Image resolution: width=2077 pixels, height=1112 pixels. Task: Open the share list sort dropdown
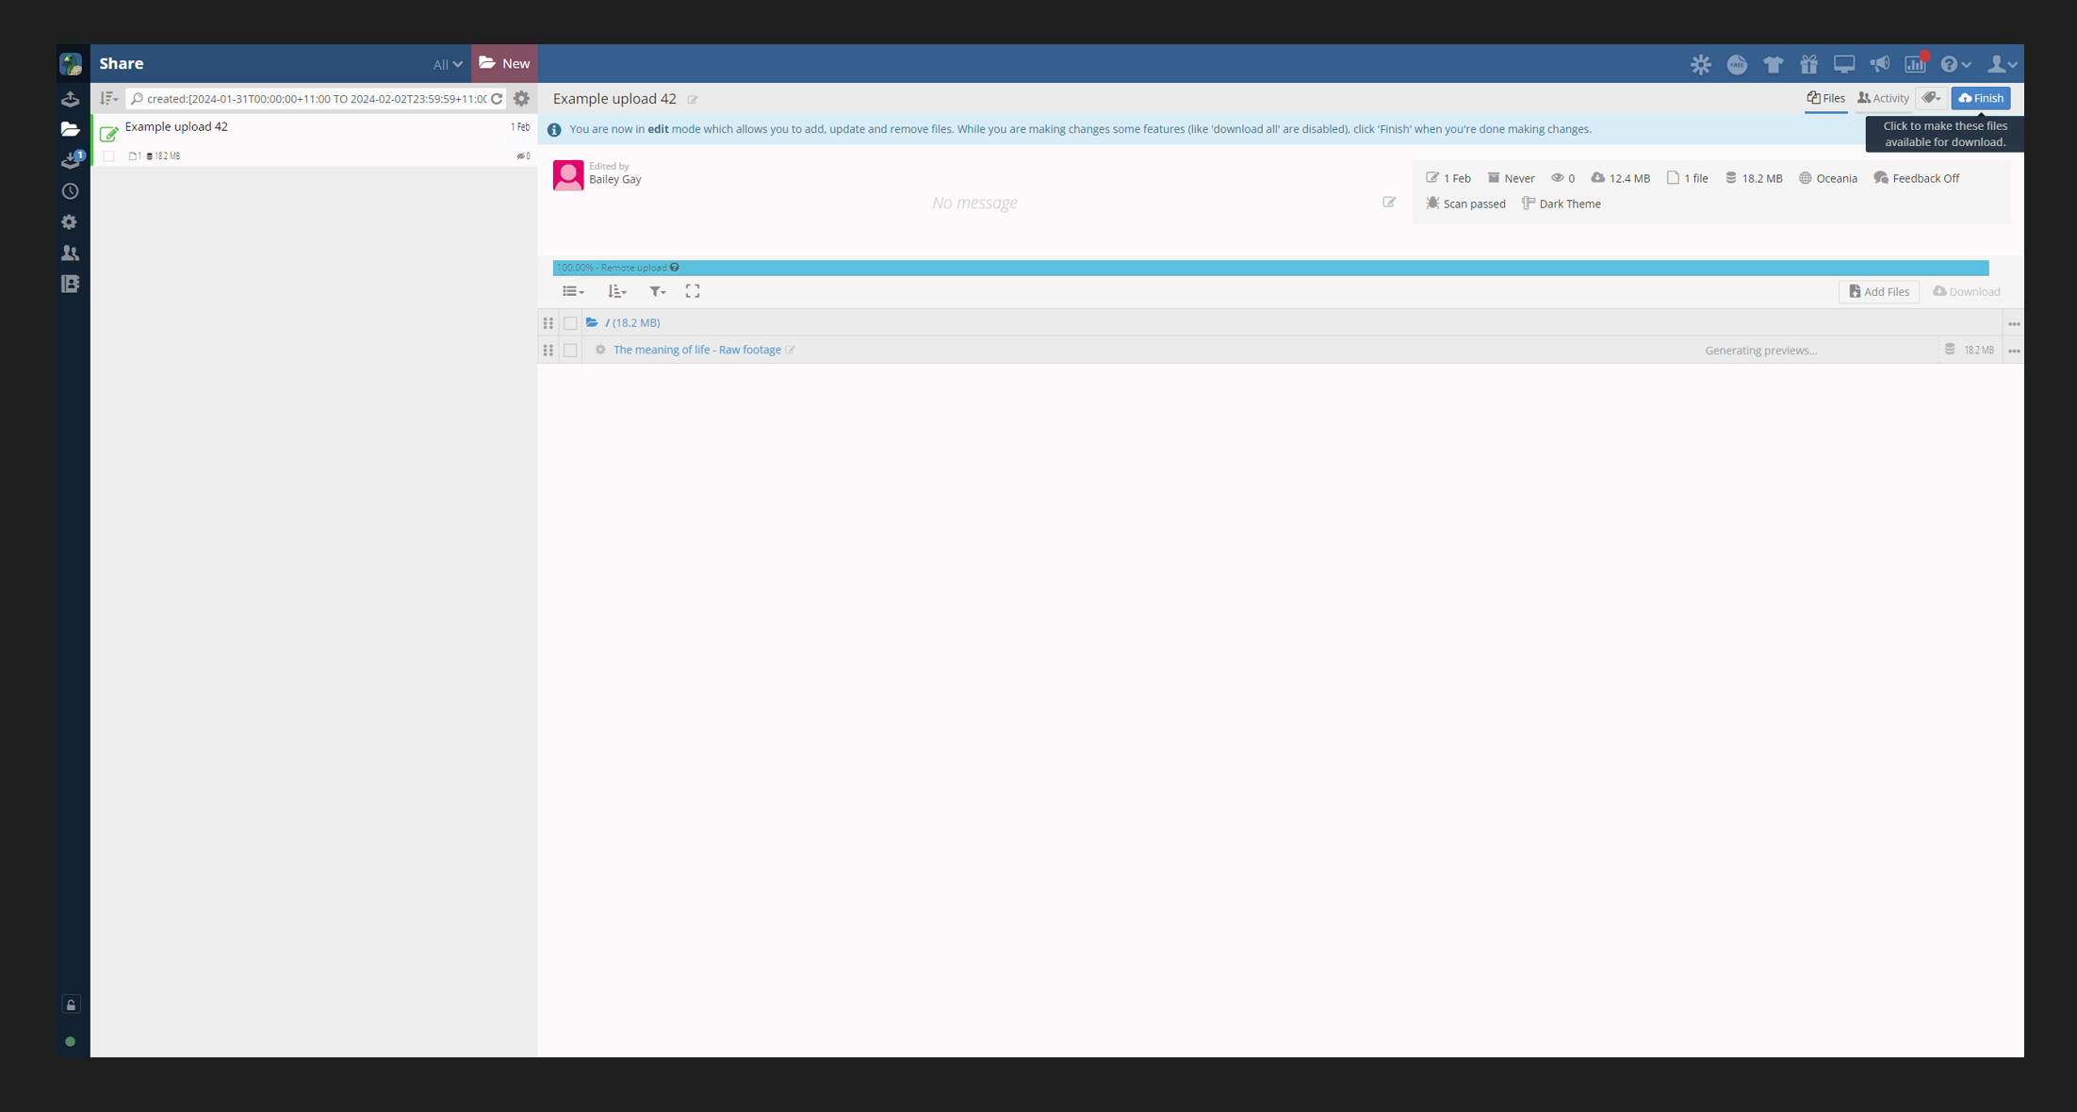point(109,99)
